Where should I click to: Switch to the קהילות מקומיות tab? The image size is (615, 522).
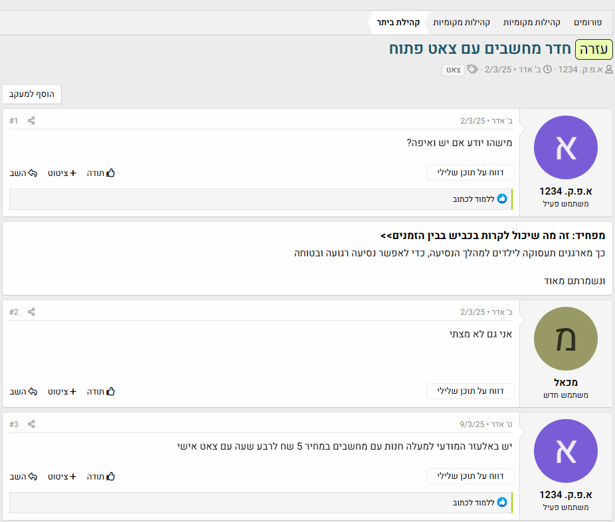pos(531,22)
